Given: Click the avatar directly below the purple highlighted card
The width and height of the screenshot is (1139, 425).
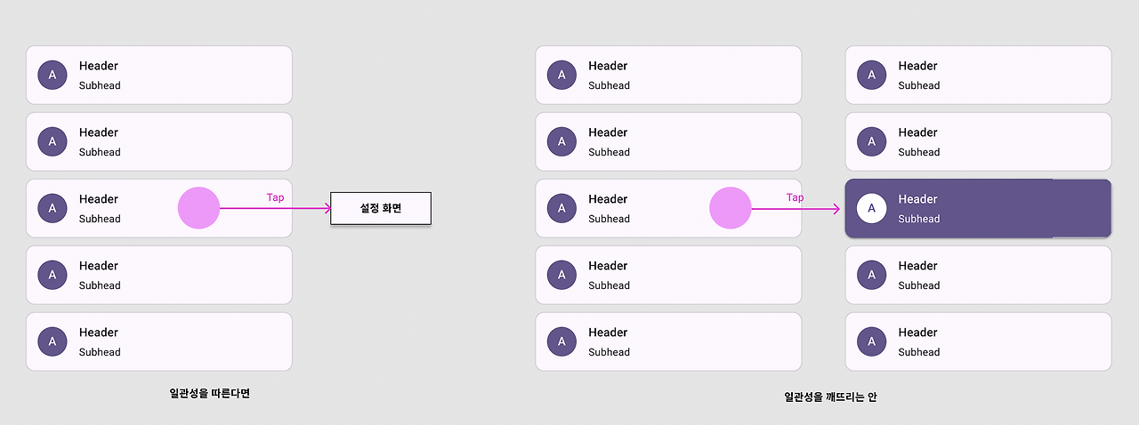Looking at the screenshot, I should tap(871, 275).
